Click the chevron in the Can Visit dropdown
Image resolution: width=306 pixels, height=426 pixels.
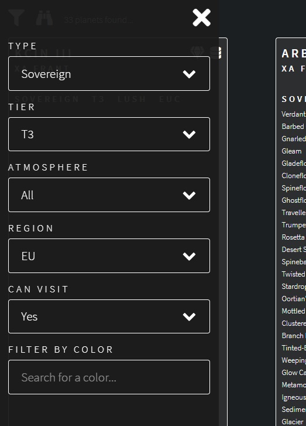pos(189,316)
